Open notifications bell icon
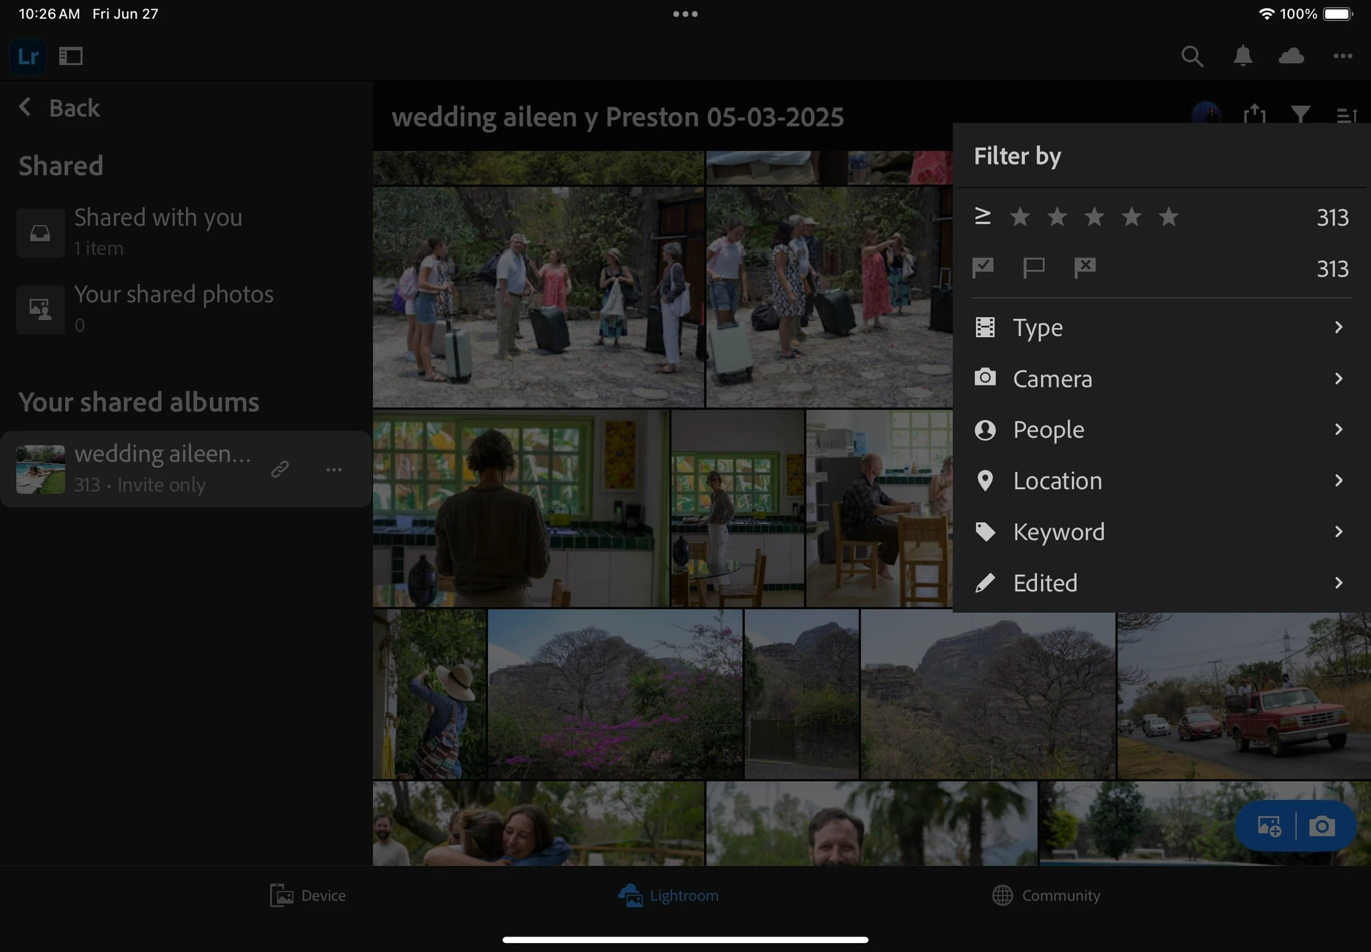 pyautogui.click(x=1243, y=57)
